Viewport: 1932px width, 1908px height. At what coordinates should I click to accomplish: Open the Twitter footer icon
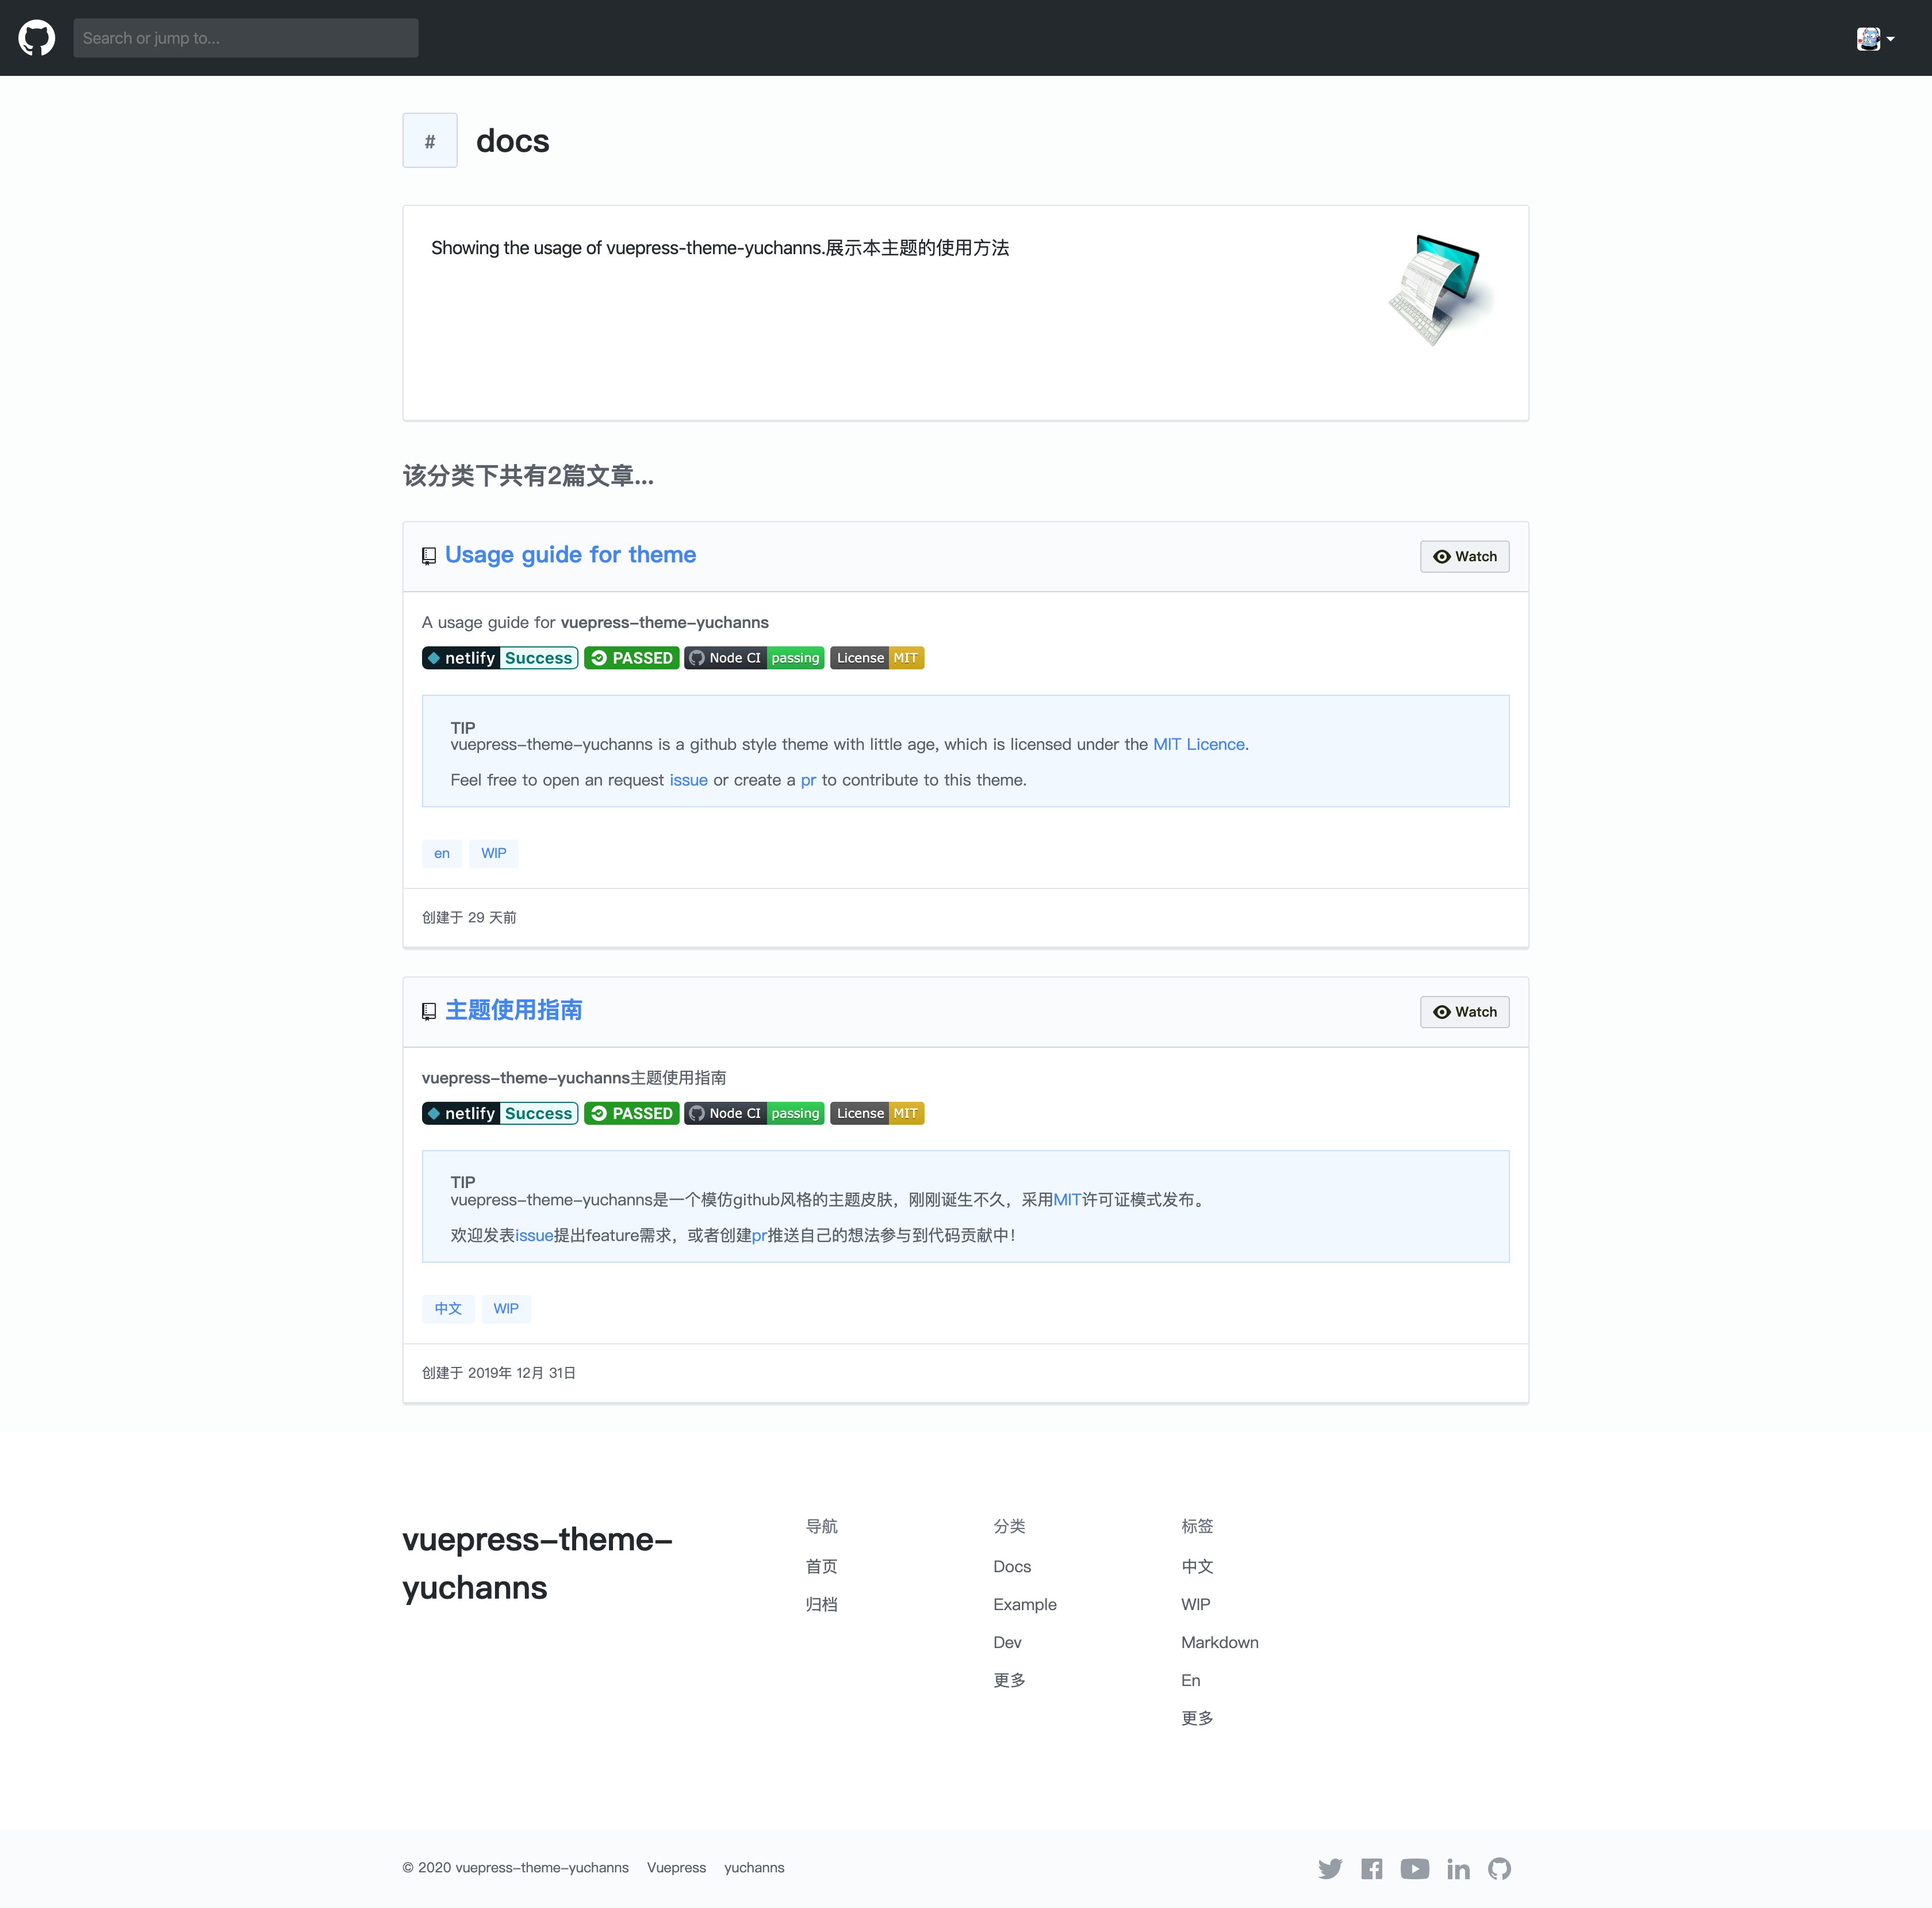point(1329,1868)
